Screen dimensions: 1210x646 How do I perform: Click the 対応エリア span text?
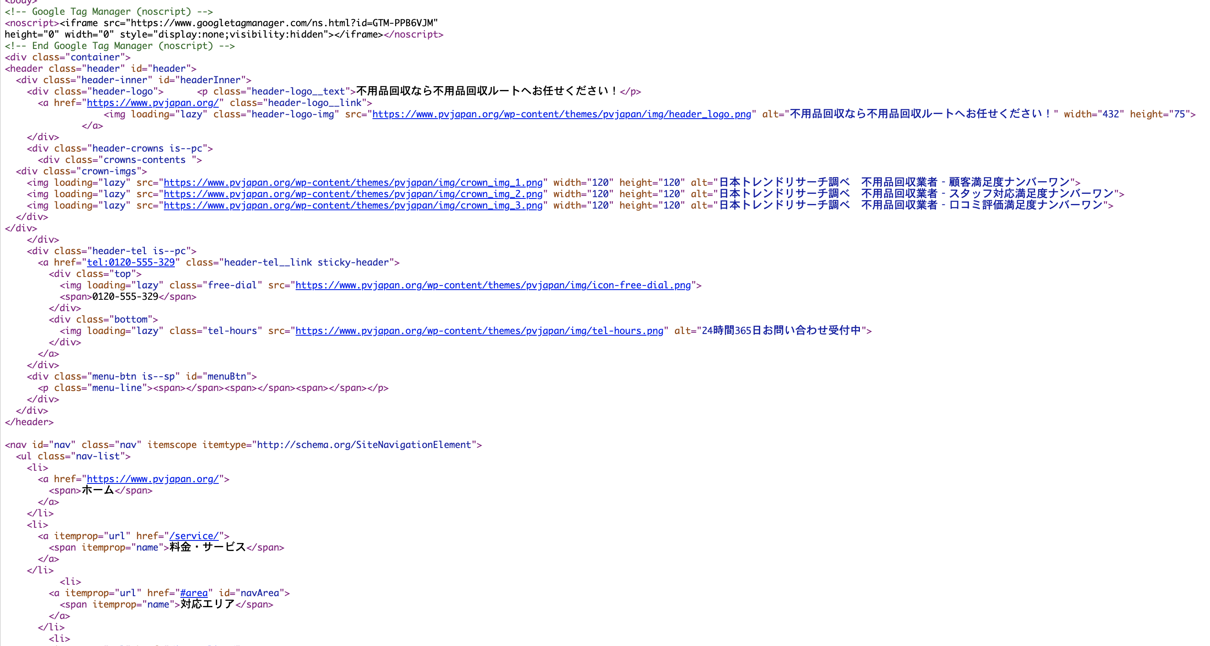208,604
